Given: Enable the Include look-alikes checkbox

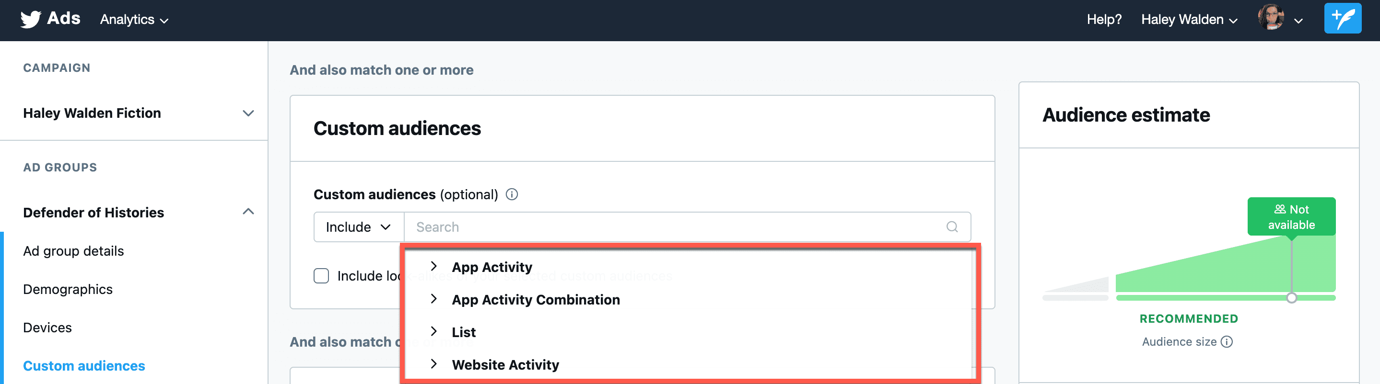Looking at the screenshot, I should click(321, 276).
